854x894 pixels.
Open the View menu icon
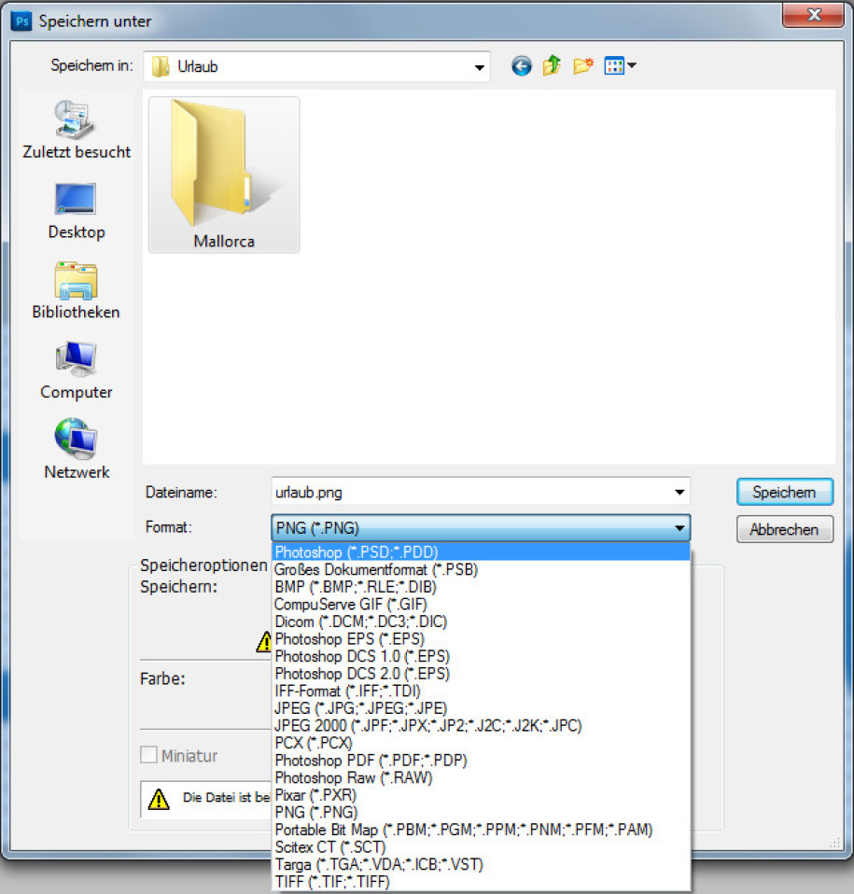[620, 66]
